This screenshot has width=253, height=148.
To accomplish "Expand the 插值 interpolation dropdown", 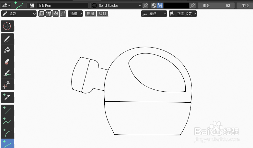I will [x=75, y=14].
